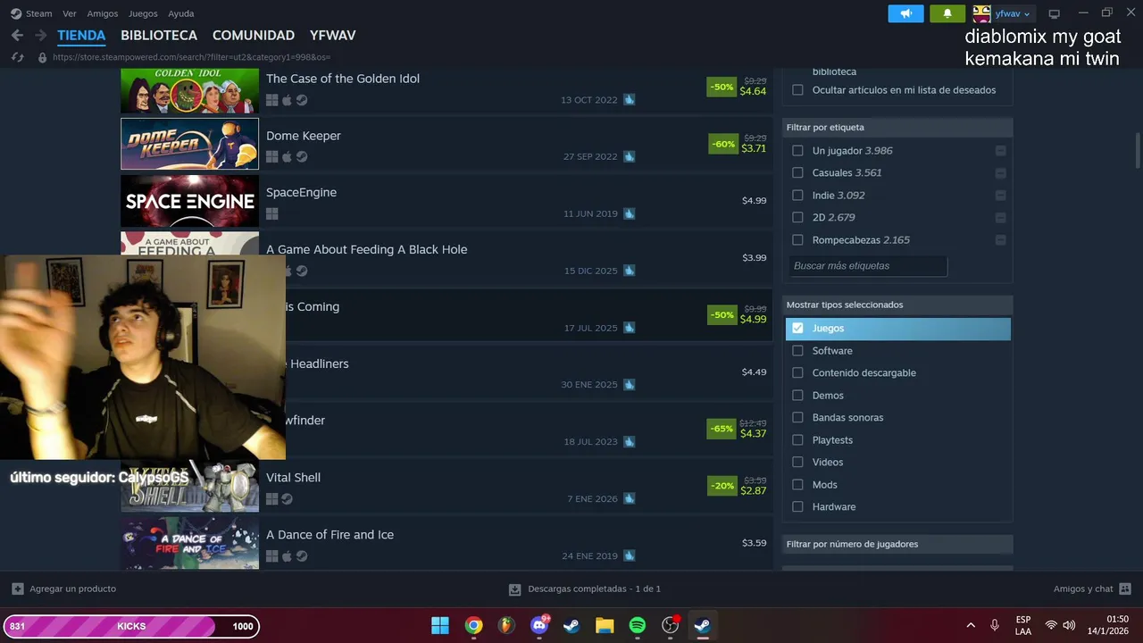Click the browser back arrow
1143x643 pixels.
coord(17,36)
